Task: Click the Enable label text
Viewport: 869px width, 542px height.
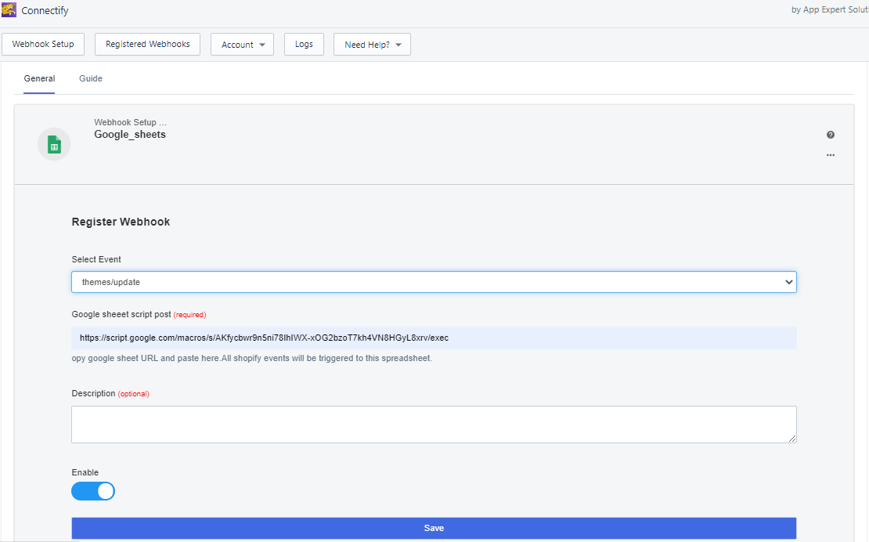Action: coord(85,473)
